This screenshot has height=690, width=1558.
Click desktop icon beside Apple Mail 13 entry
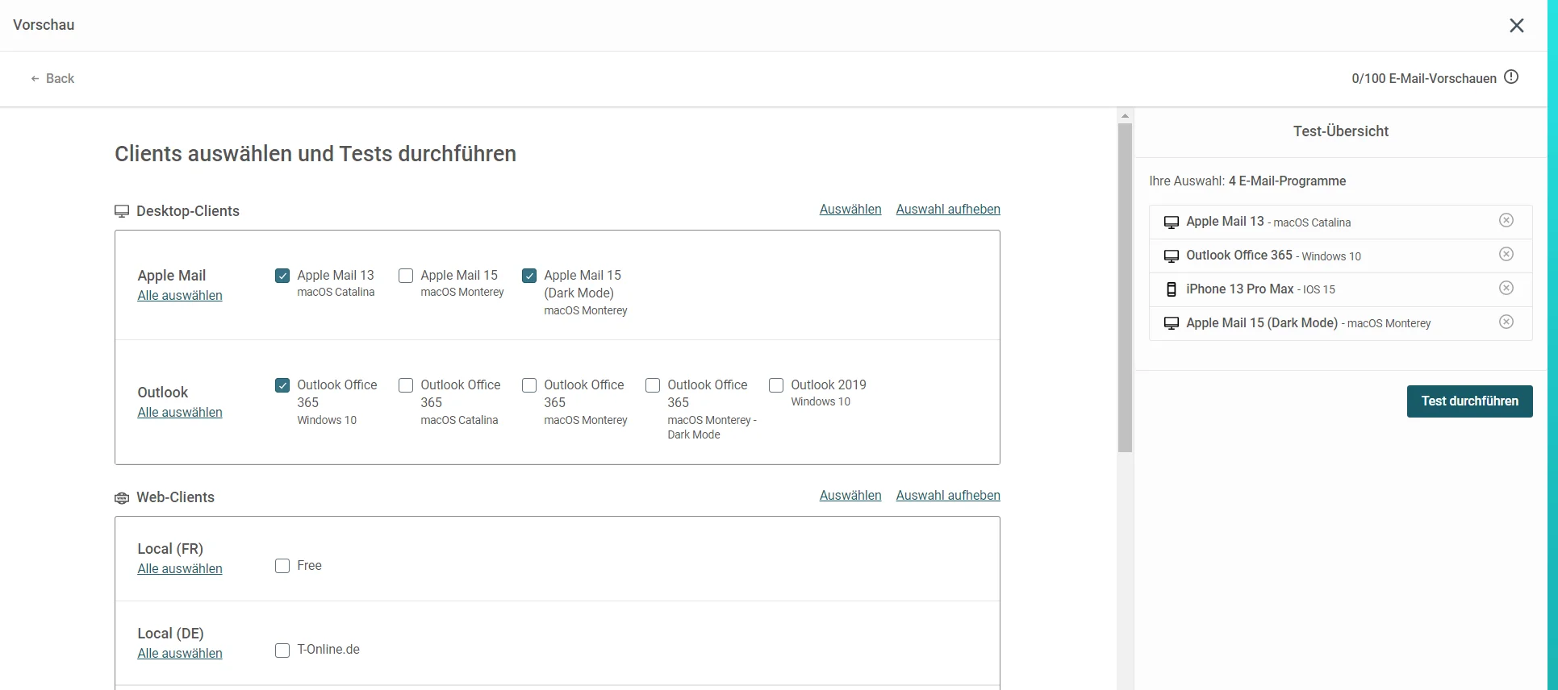(x=1171, y=222)
